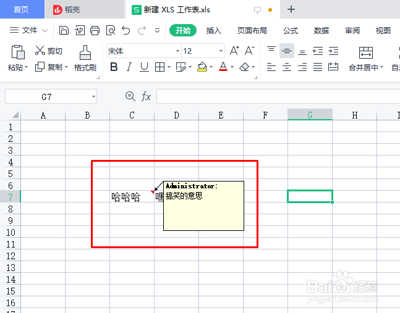
Task: Toggle Underline formatting
Action: [145, 67]
